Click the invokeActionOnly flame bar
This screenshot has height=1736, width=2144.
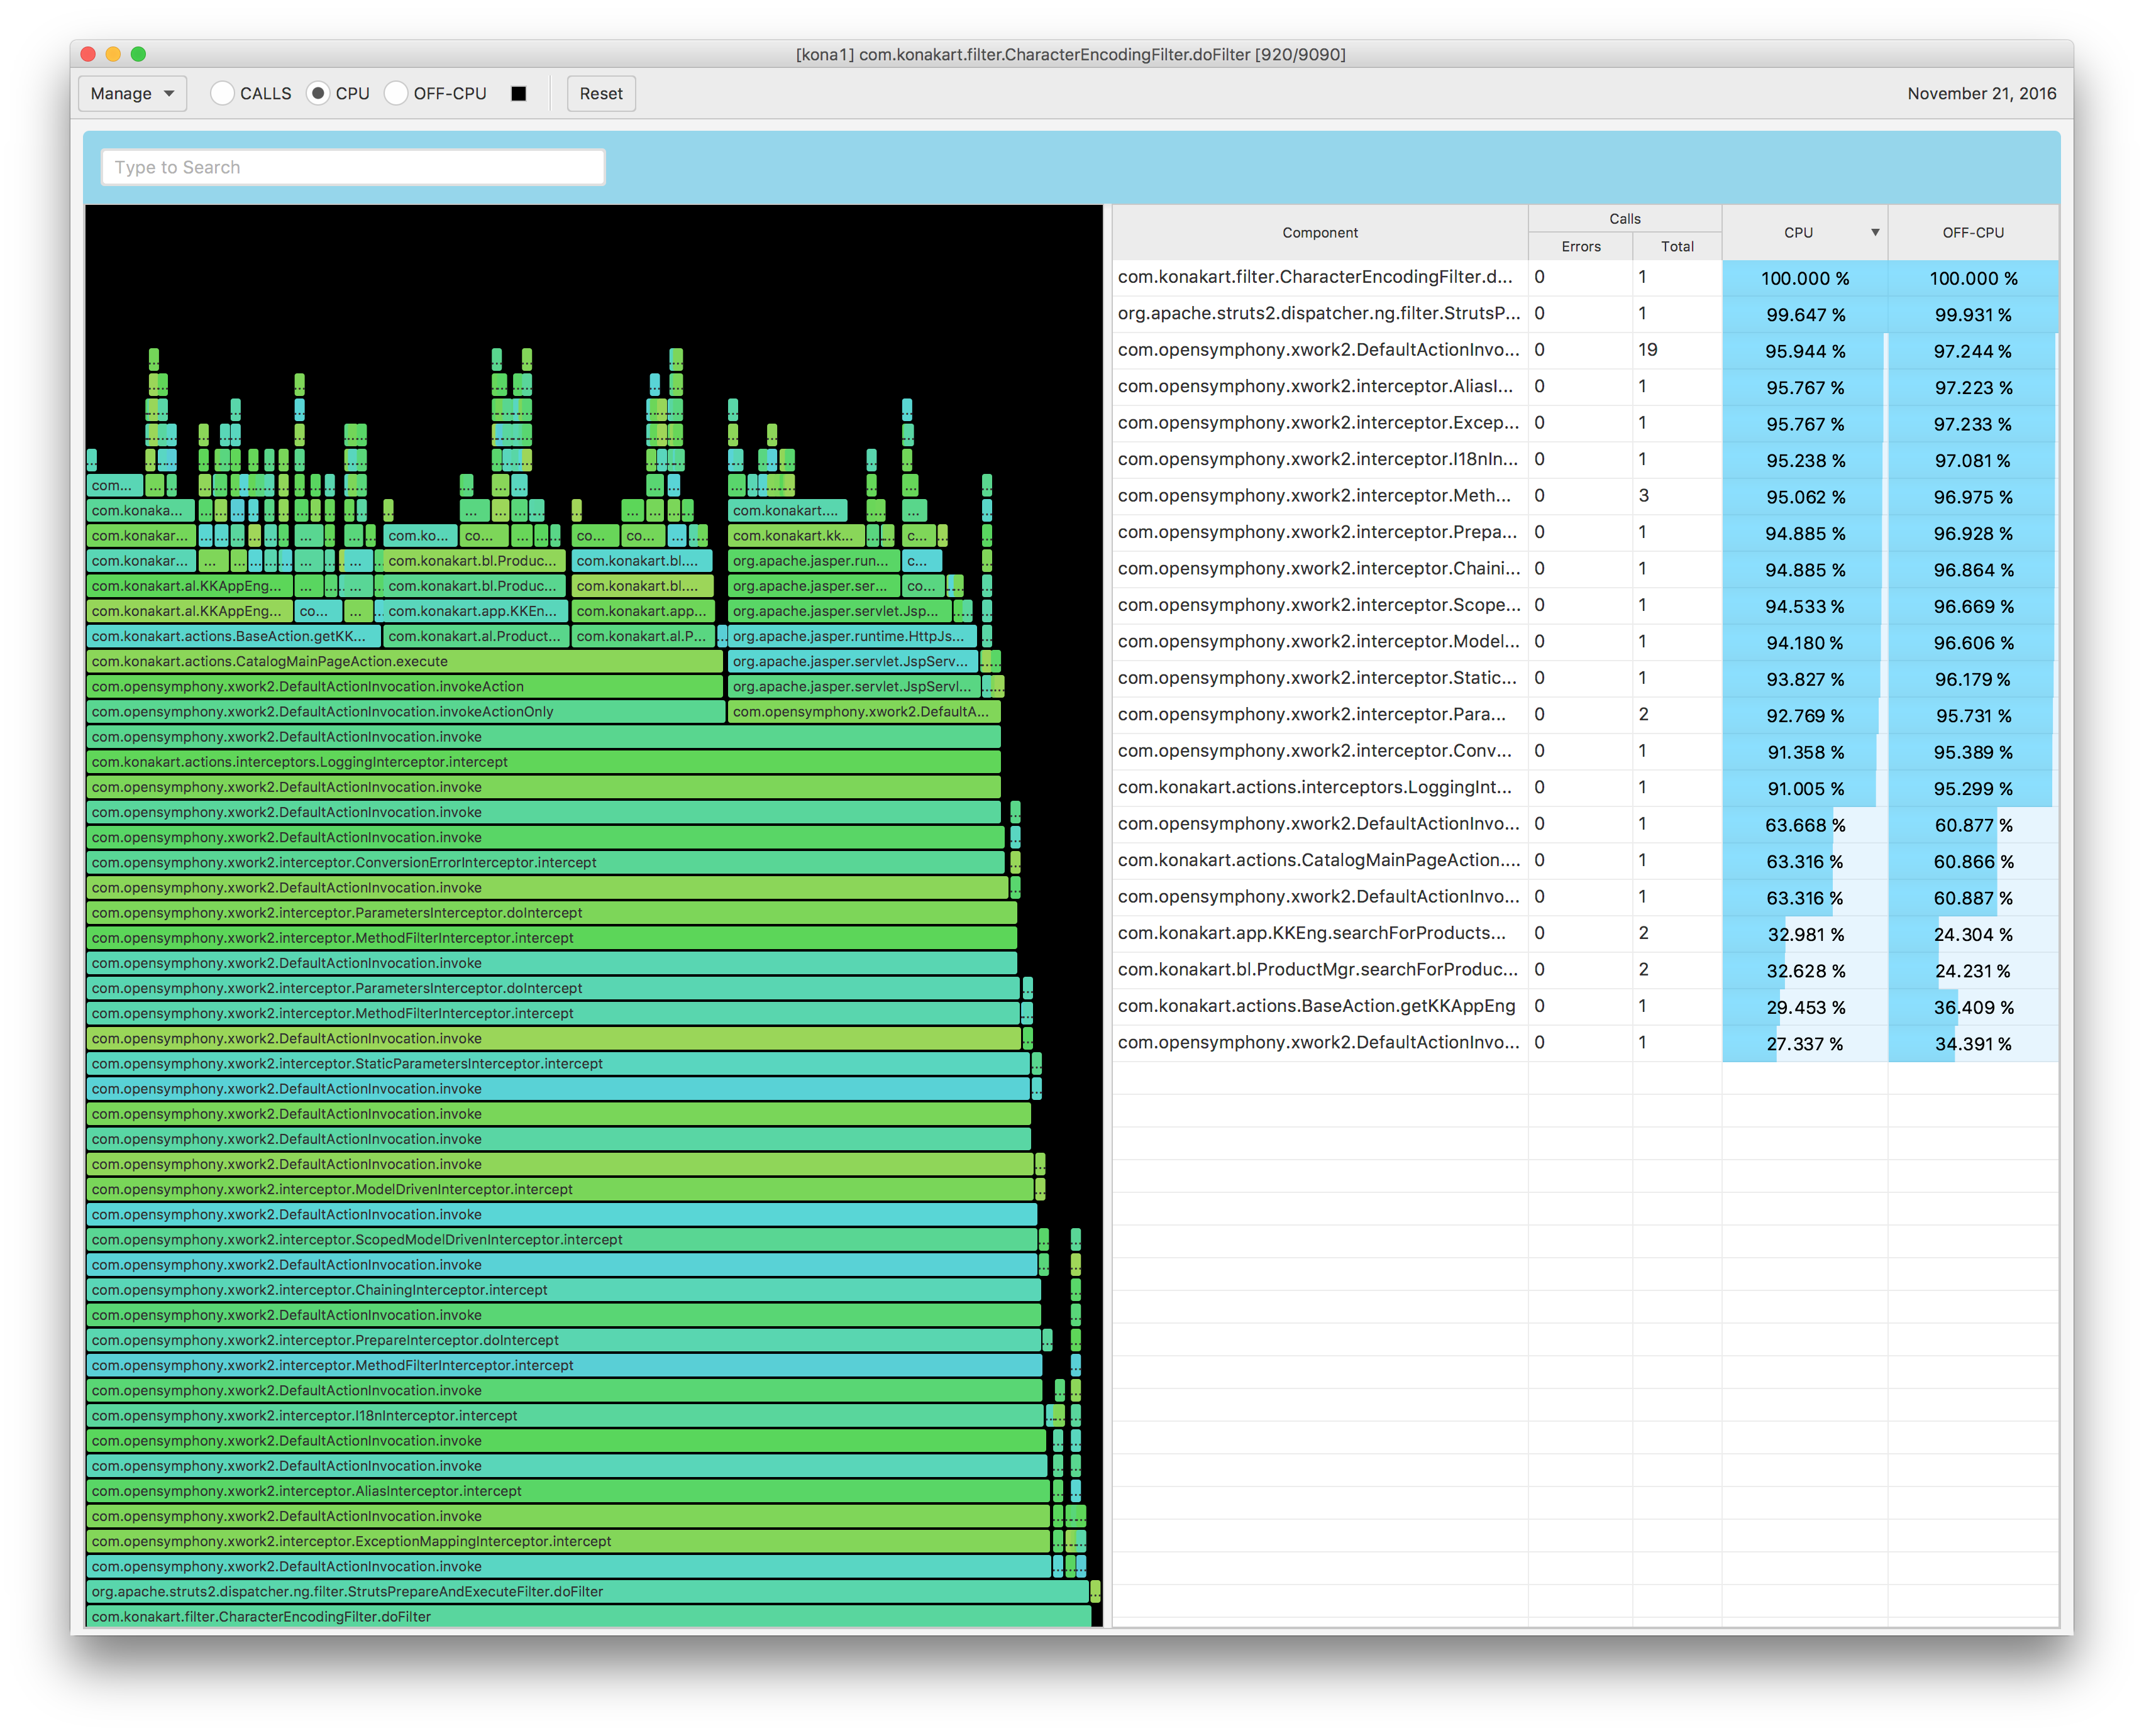pyautogui.click(x=405, y=712)
